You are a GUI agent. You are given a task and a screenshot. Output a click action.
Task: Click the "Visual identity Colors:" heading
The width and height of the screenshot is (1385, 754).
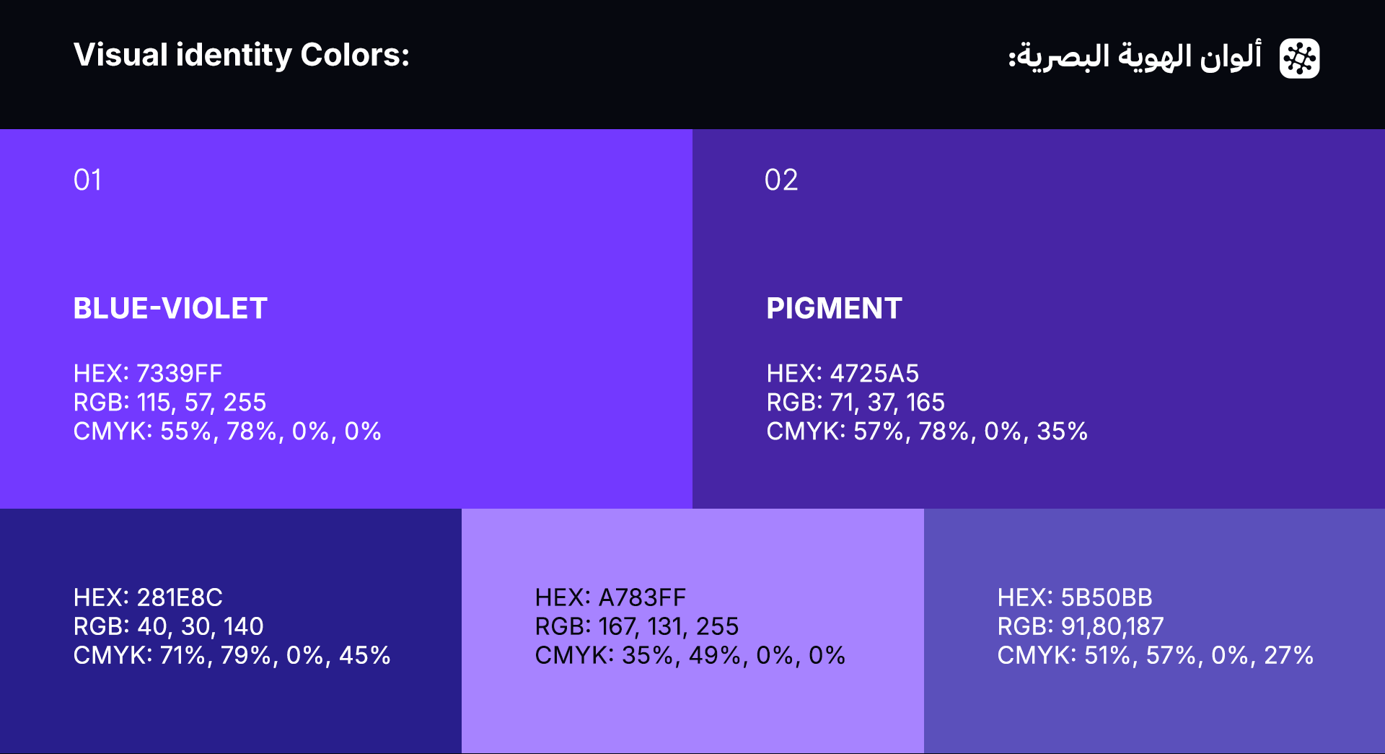pyautogui.click(x=242, y=56)
